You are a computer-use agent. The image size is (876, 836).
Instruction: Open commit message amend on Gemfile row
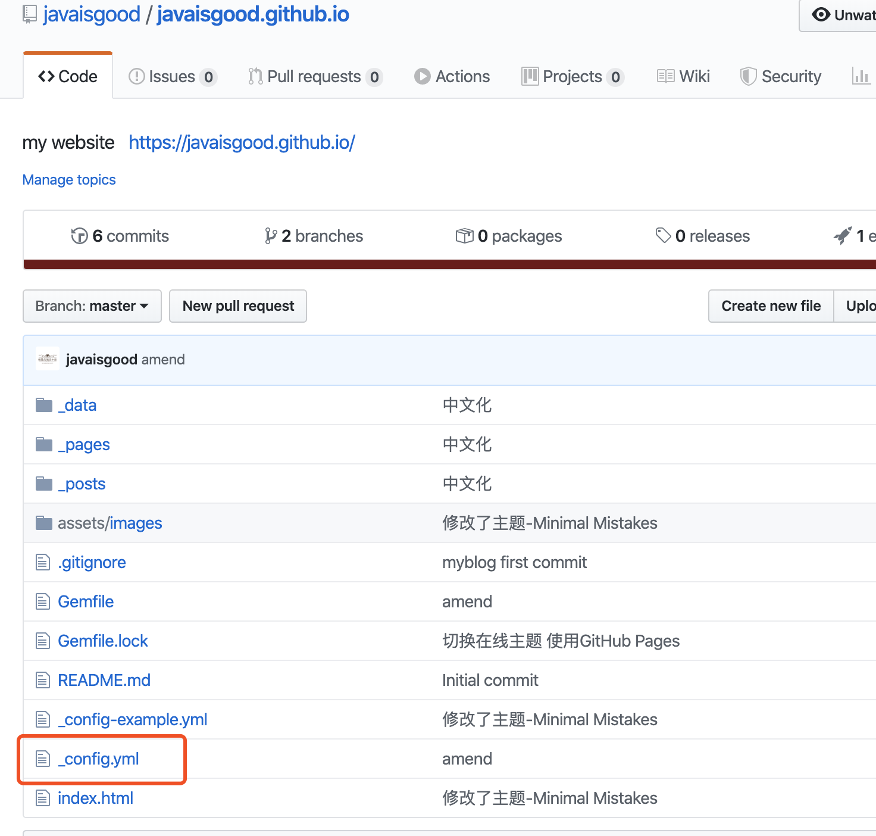pyautogui.click(x=467, y=602)
